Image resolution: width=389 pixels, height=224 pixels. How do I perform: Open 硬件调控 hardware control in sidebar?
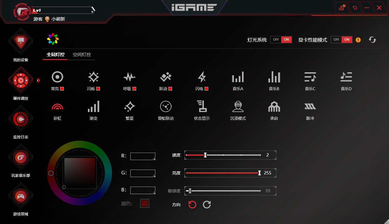point(21,84)
